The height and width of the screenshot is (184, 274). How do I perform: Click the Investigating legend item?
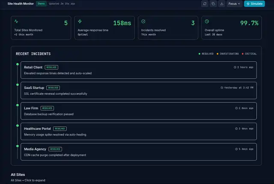point(228,54)
